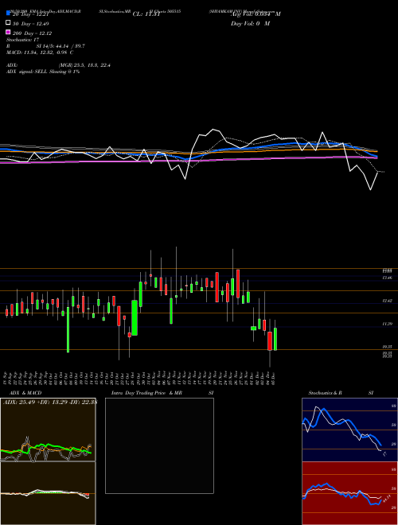
Task: Click the 'MACD: 11.34, 12.32, -0.98' line
Action: (x=40, y=52)
